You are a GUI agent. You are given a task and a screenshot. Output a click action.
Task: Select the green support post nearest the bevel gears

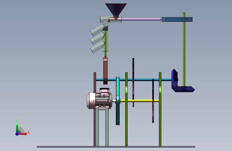[x=160, y=109]
